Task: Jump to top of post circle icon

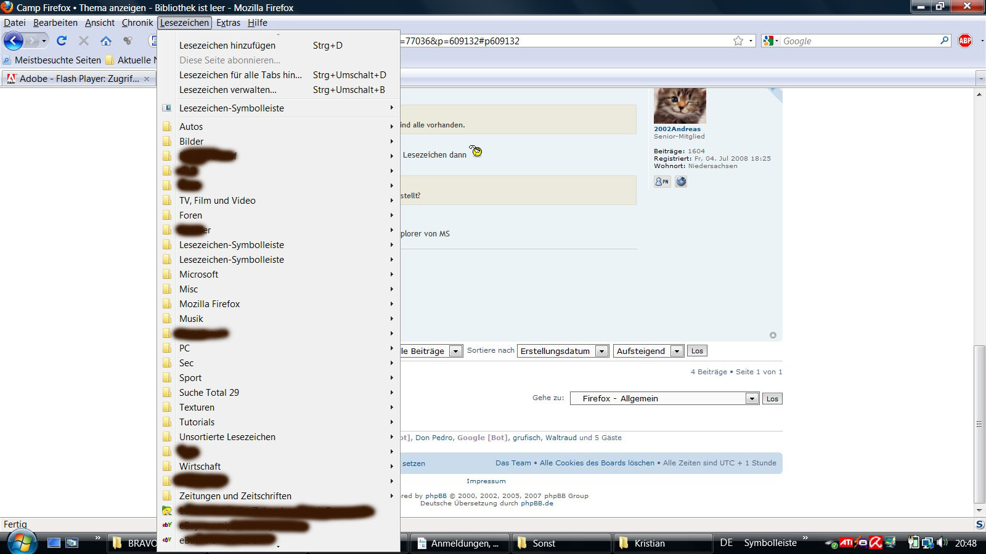Action: point(773,335)
